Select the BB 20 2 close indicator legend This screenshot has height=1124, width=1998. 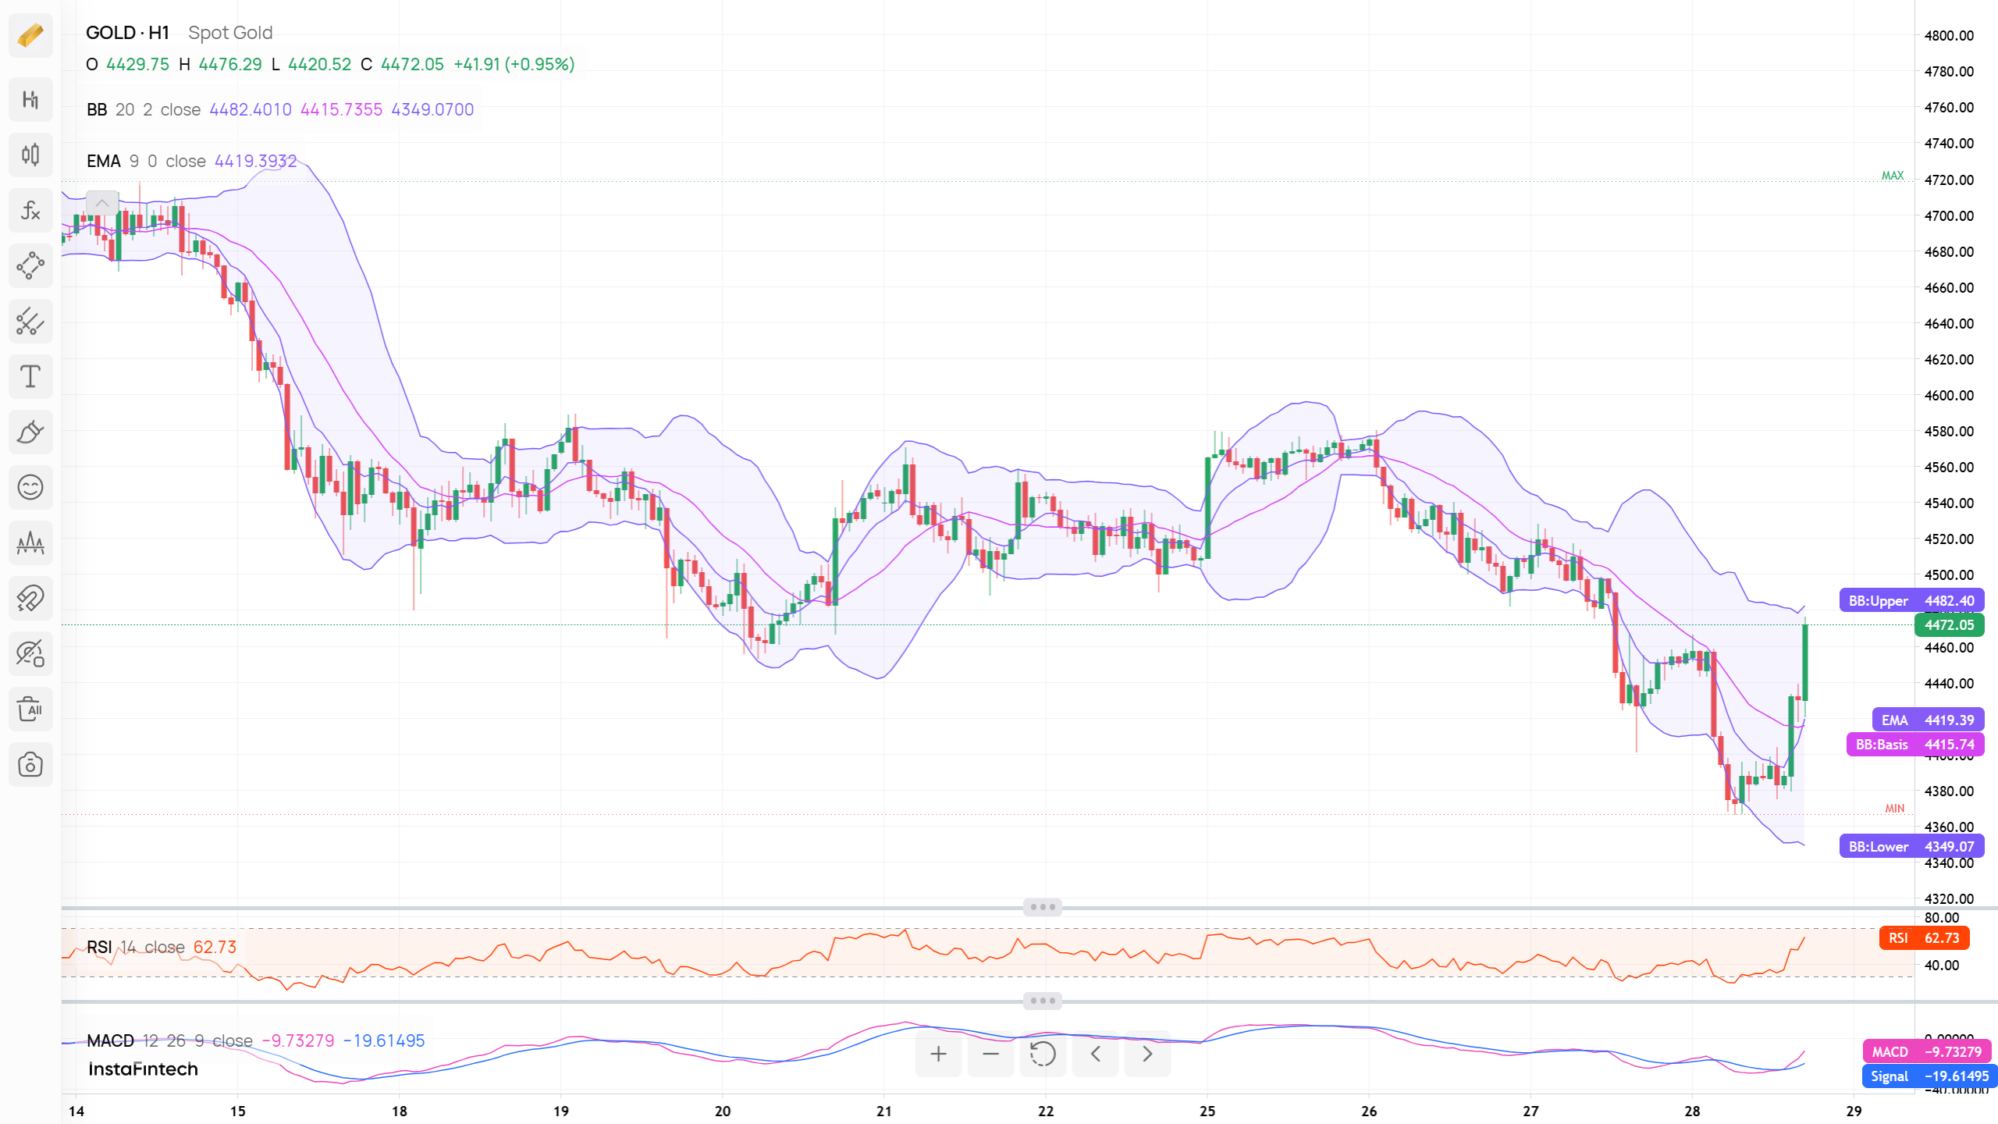(280, 109)
